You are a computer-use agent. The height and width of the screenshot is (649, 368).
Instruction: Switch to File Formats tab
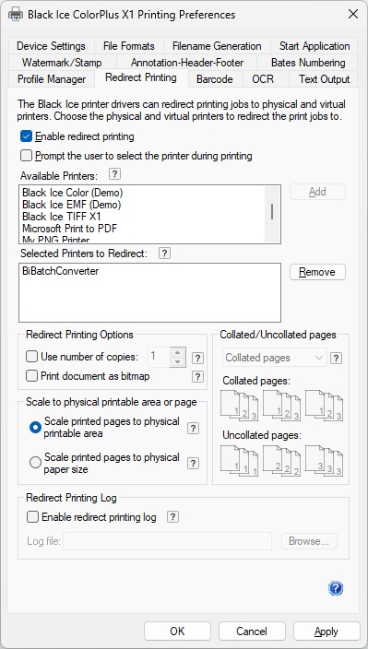(x=129, y=46)
